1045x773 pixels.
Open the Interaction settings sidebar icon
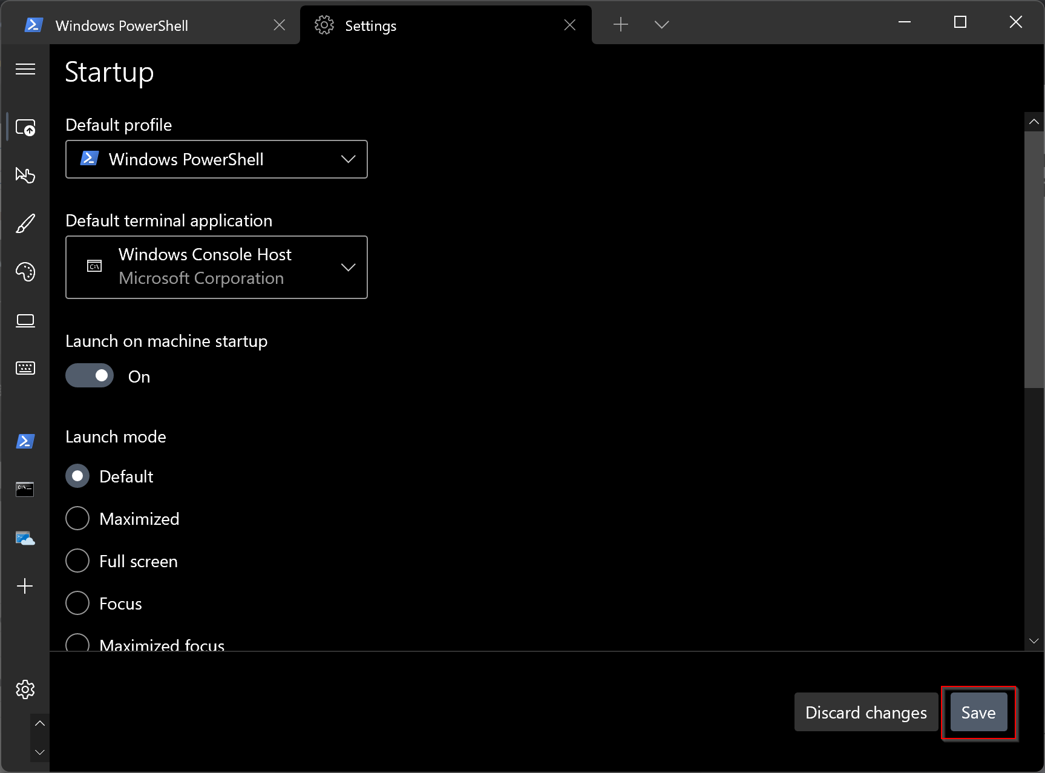pos(25,176)
